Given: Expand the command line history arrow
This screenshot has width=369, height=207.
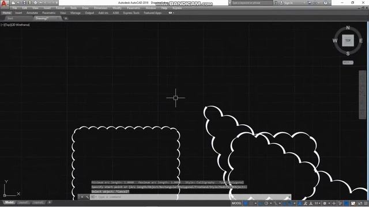Looking at the screenshot, I should [x=289, y=197].
